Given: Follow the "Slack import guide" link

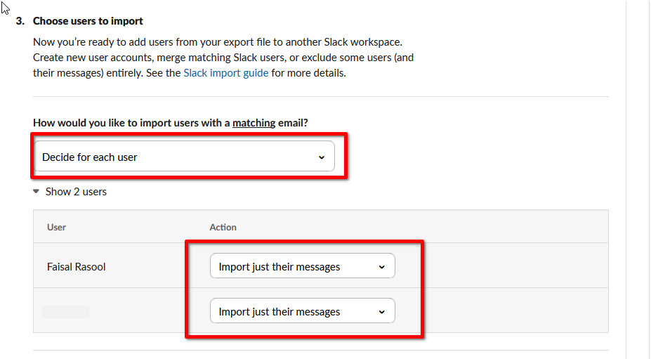Looking at the screenshot, I should [x=226, y=73].
